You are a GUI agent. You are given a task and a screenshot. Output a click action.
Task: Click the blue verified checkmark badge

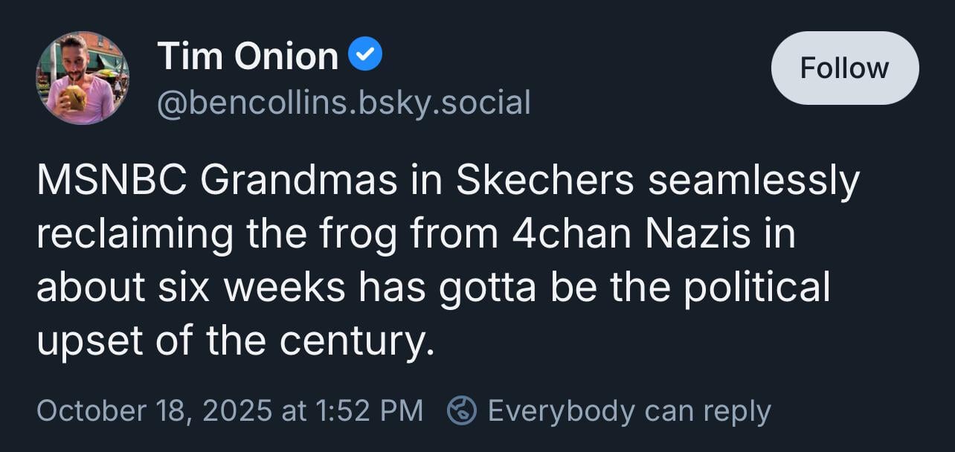point(366,56)
